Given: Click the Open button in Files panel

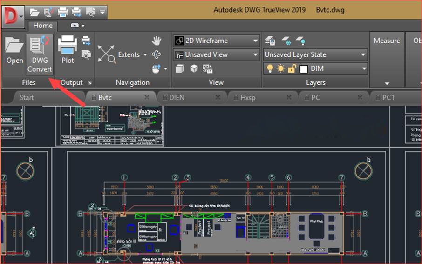Looking at the screenshot, I should point(14,51).
